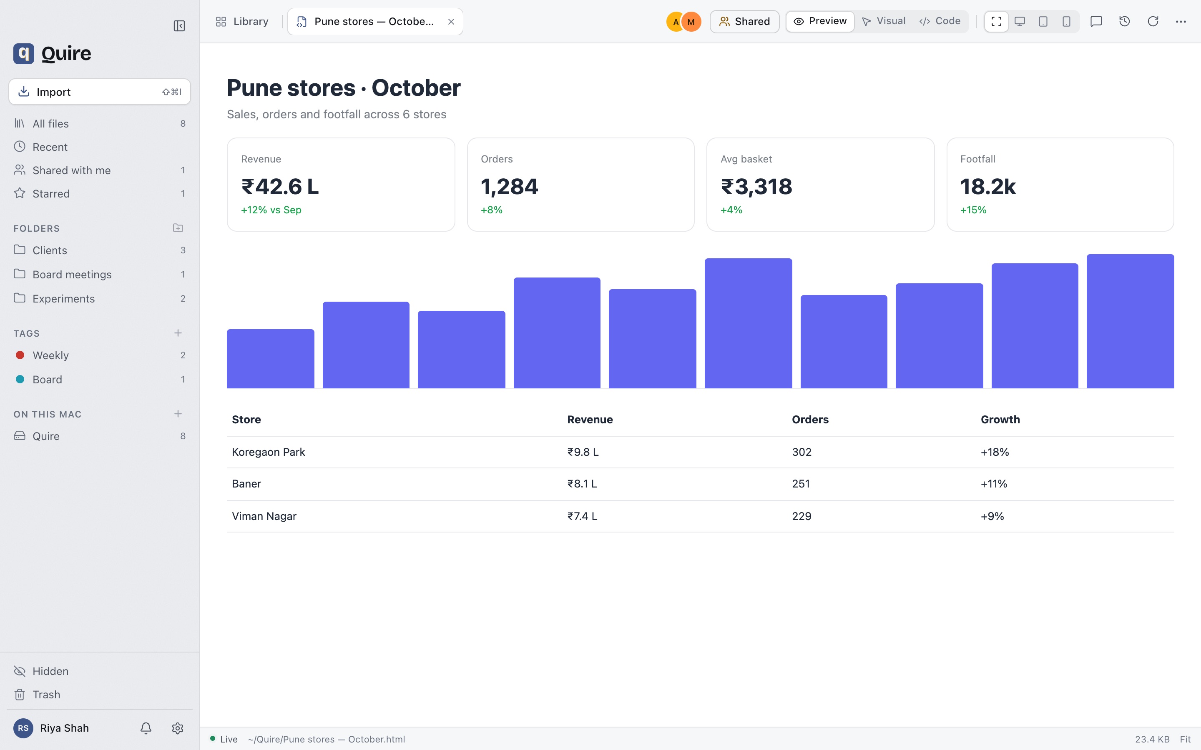This screenshot has width=1201, height=750.
Task: Open the Library grid view
Action: pyautogui.click(x=242, y=21)
